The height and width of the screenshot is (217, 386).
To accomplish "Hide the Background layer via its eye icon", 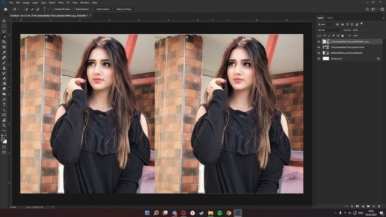I will pos(319,58).
